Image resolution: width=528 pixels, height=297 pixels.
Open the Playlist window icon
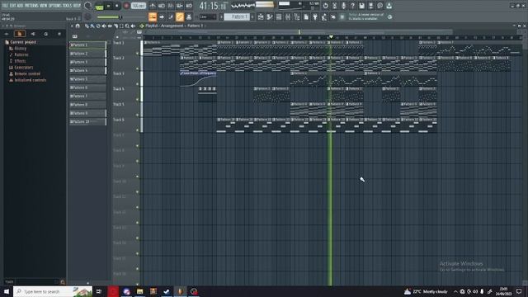(261, 16)
